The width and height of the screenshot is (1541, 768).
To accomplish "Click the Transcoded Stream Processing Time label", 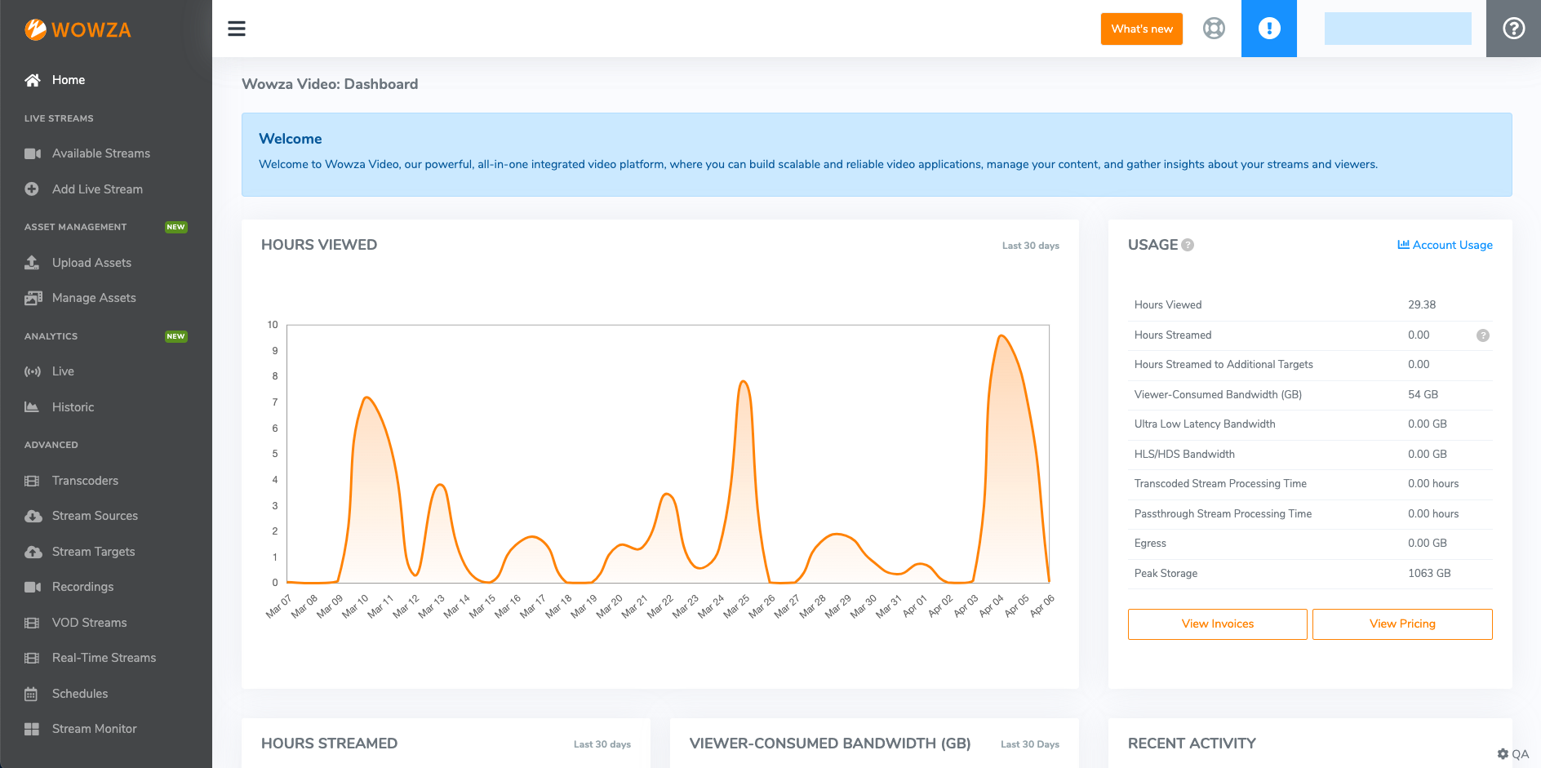I will tap(1220, 483).
